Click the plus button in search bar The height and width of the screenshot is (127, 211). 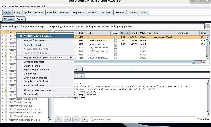[x=76, y=119]
